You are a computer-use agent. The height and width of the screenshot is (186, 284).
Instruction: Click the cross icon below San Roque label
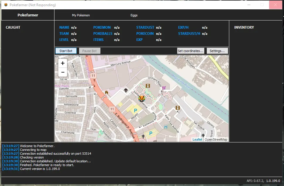[x=203, y=135]
